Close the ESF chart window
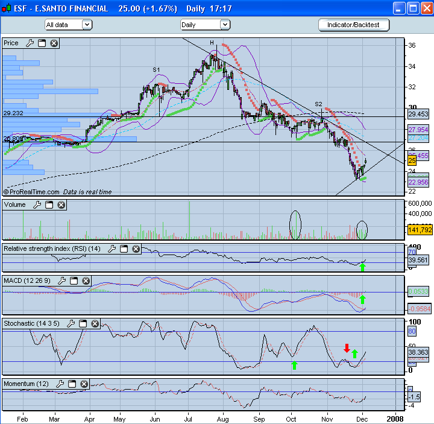Screen dimensions: 434x424 pyautogui.click(x=427, y=8)
